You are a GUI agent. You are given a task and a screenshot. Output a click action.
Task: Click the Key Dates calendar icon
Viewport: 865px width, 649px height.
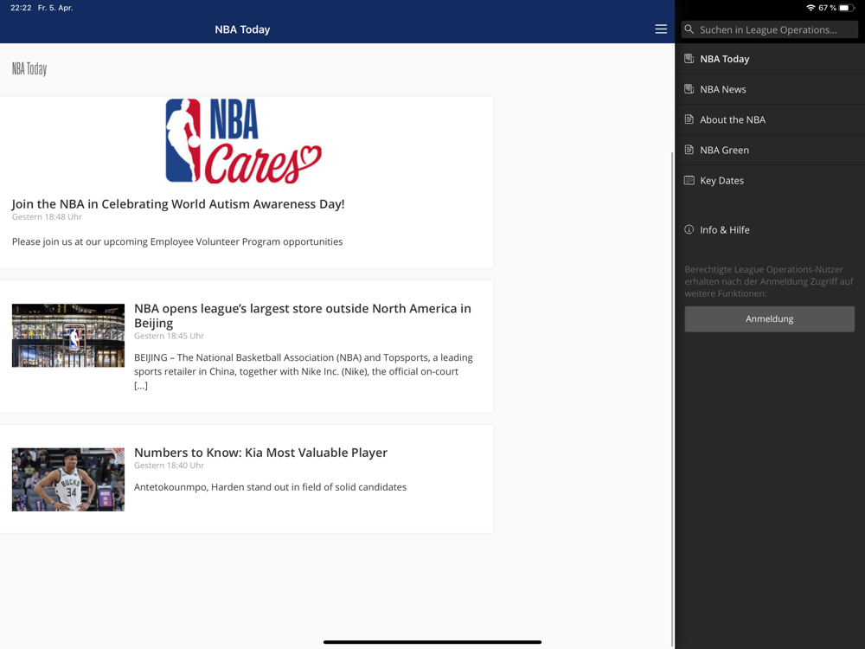[689, 180]
